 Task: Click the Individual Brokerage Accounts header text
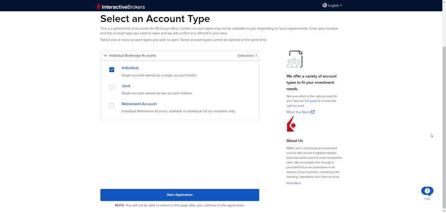coord(133,56)
